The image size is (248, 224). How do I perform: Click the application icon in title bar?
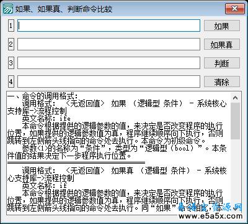point(8,9)
